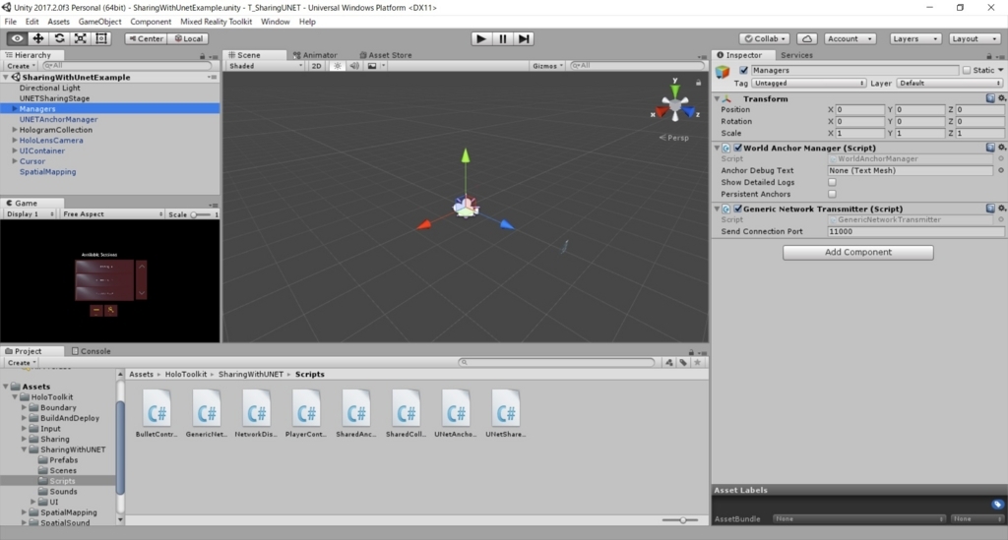Open Free Aspect dropdown in Game view
1008x540 pixels.
click(x=112, y=213)
